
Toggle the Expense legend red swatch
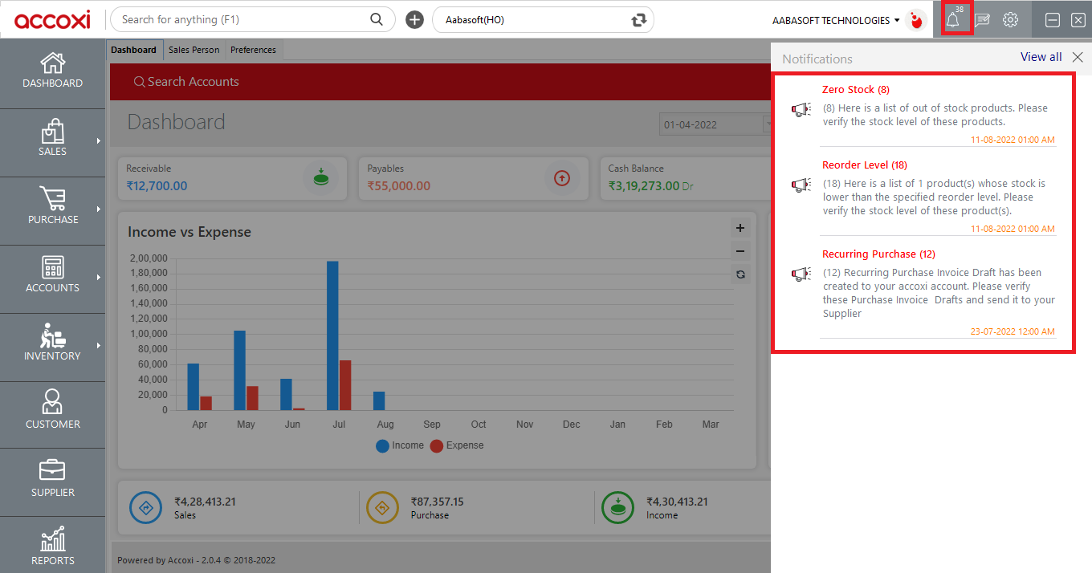pos(437,445)
